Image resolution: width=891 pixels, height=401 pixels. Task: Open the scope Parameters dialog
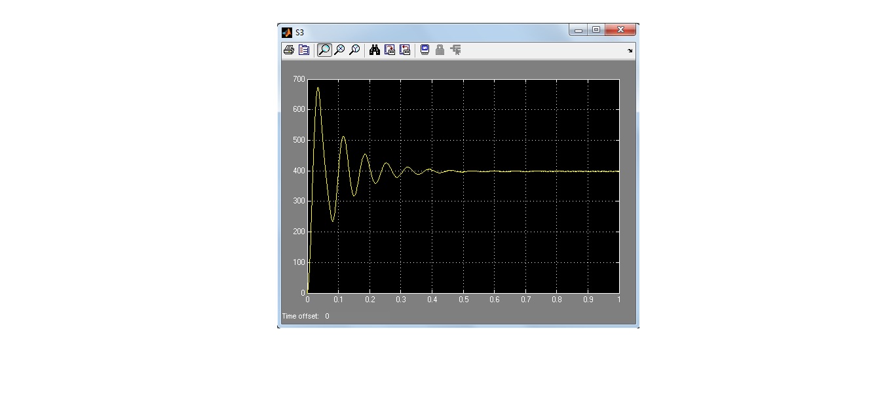304,50
